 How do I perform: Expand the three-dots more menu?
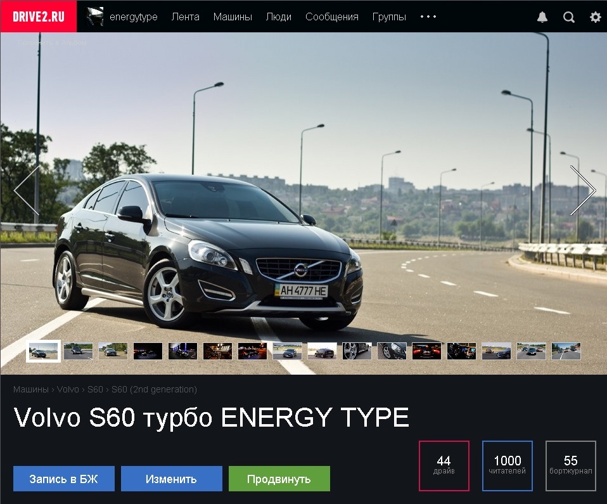click(x=428, y=16)
